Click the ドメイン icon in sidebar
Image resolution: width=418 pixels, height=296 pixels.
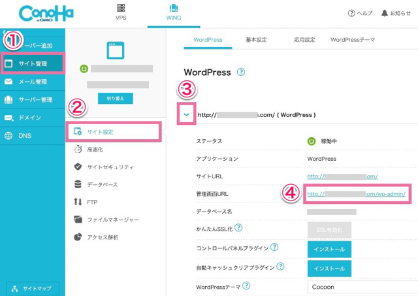(x=8, y=118)
